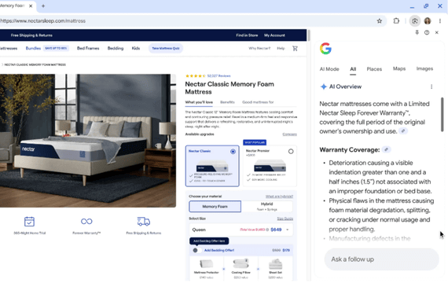448x283 pixels.
Task: Open the AI Overview more options menu
Action: (431, 86)
